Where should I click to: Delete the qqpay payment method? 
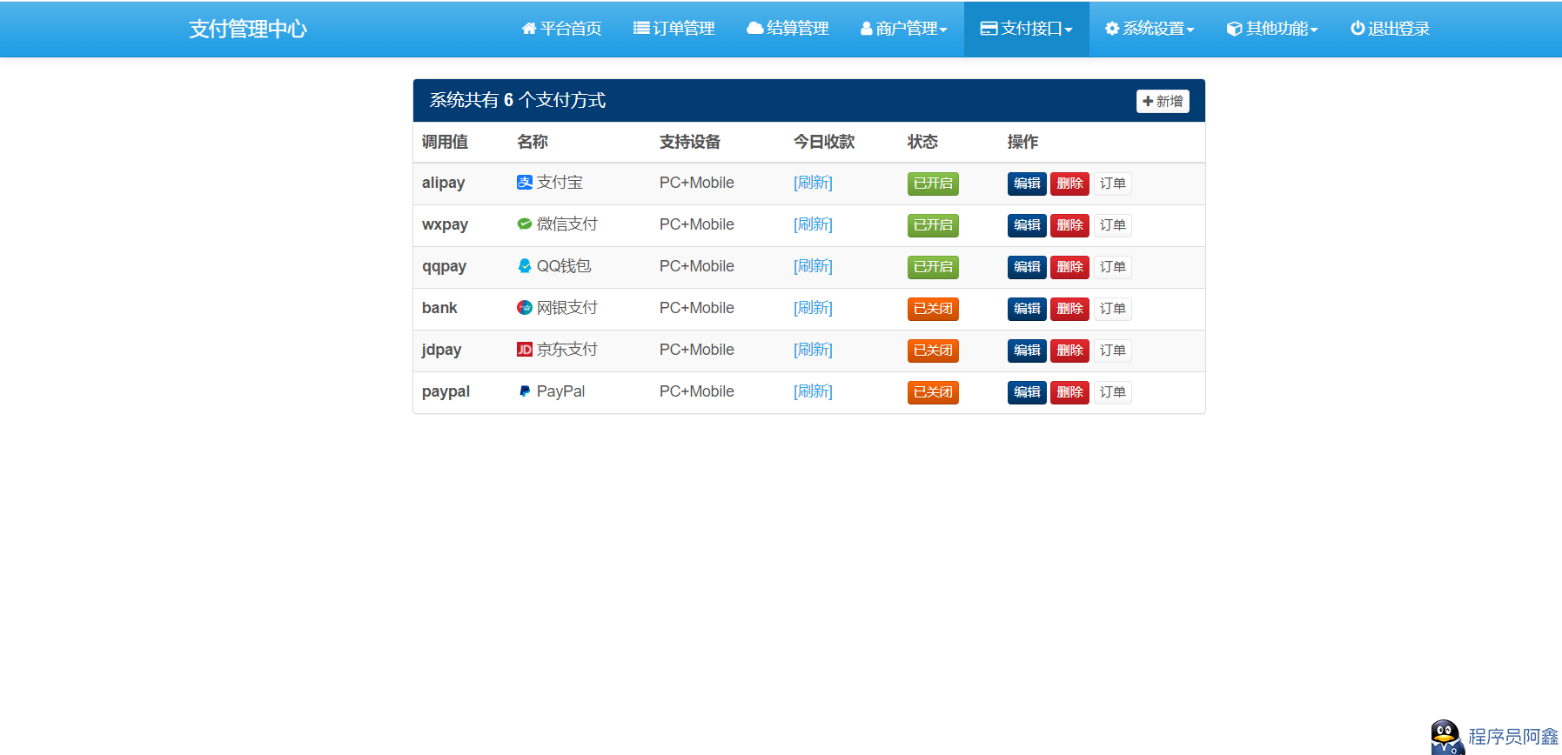click(x=1069, y=267)
